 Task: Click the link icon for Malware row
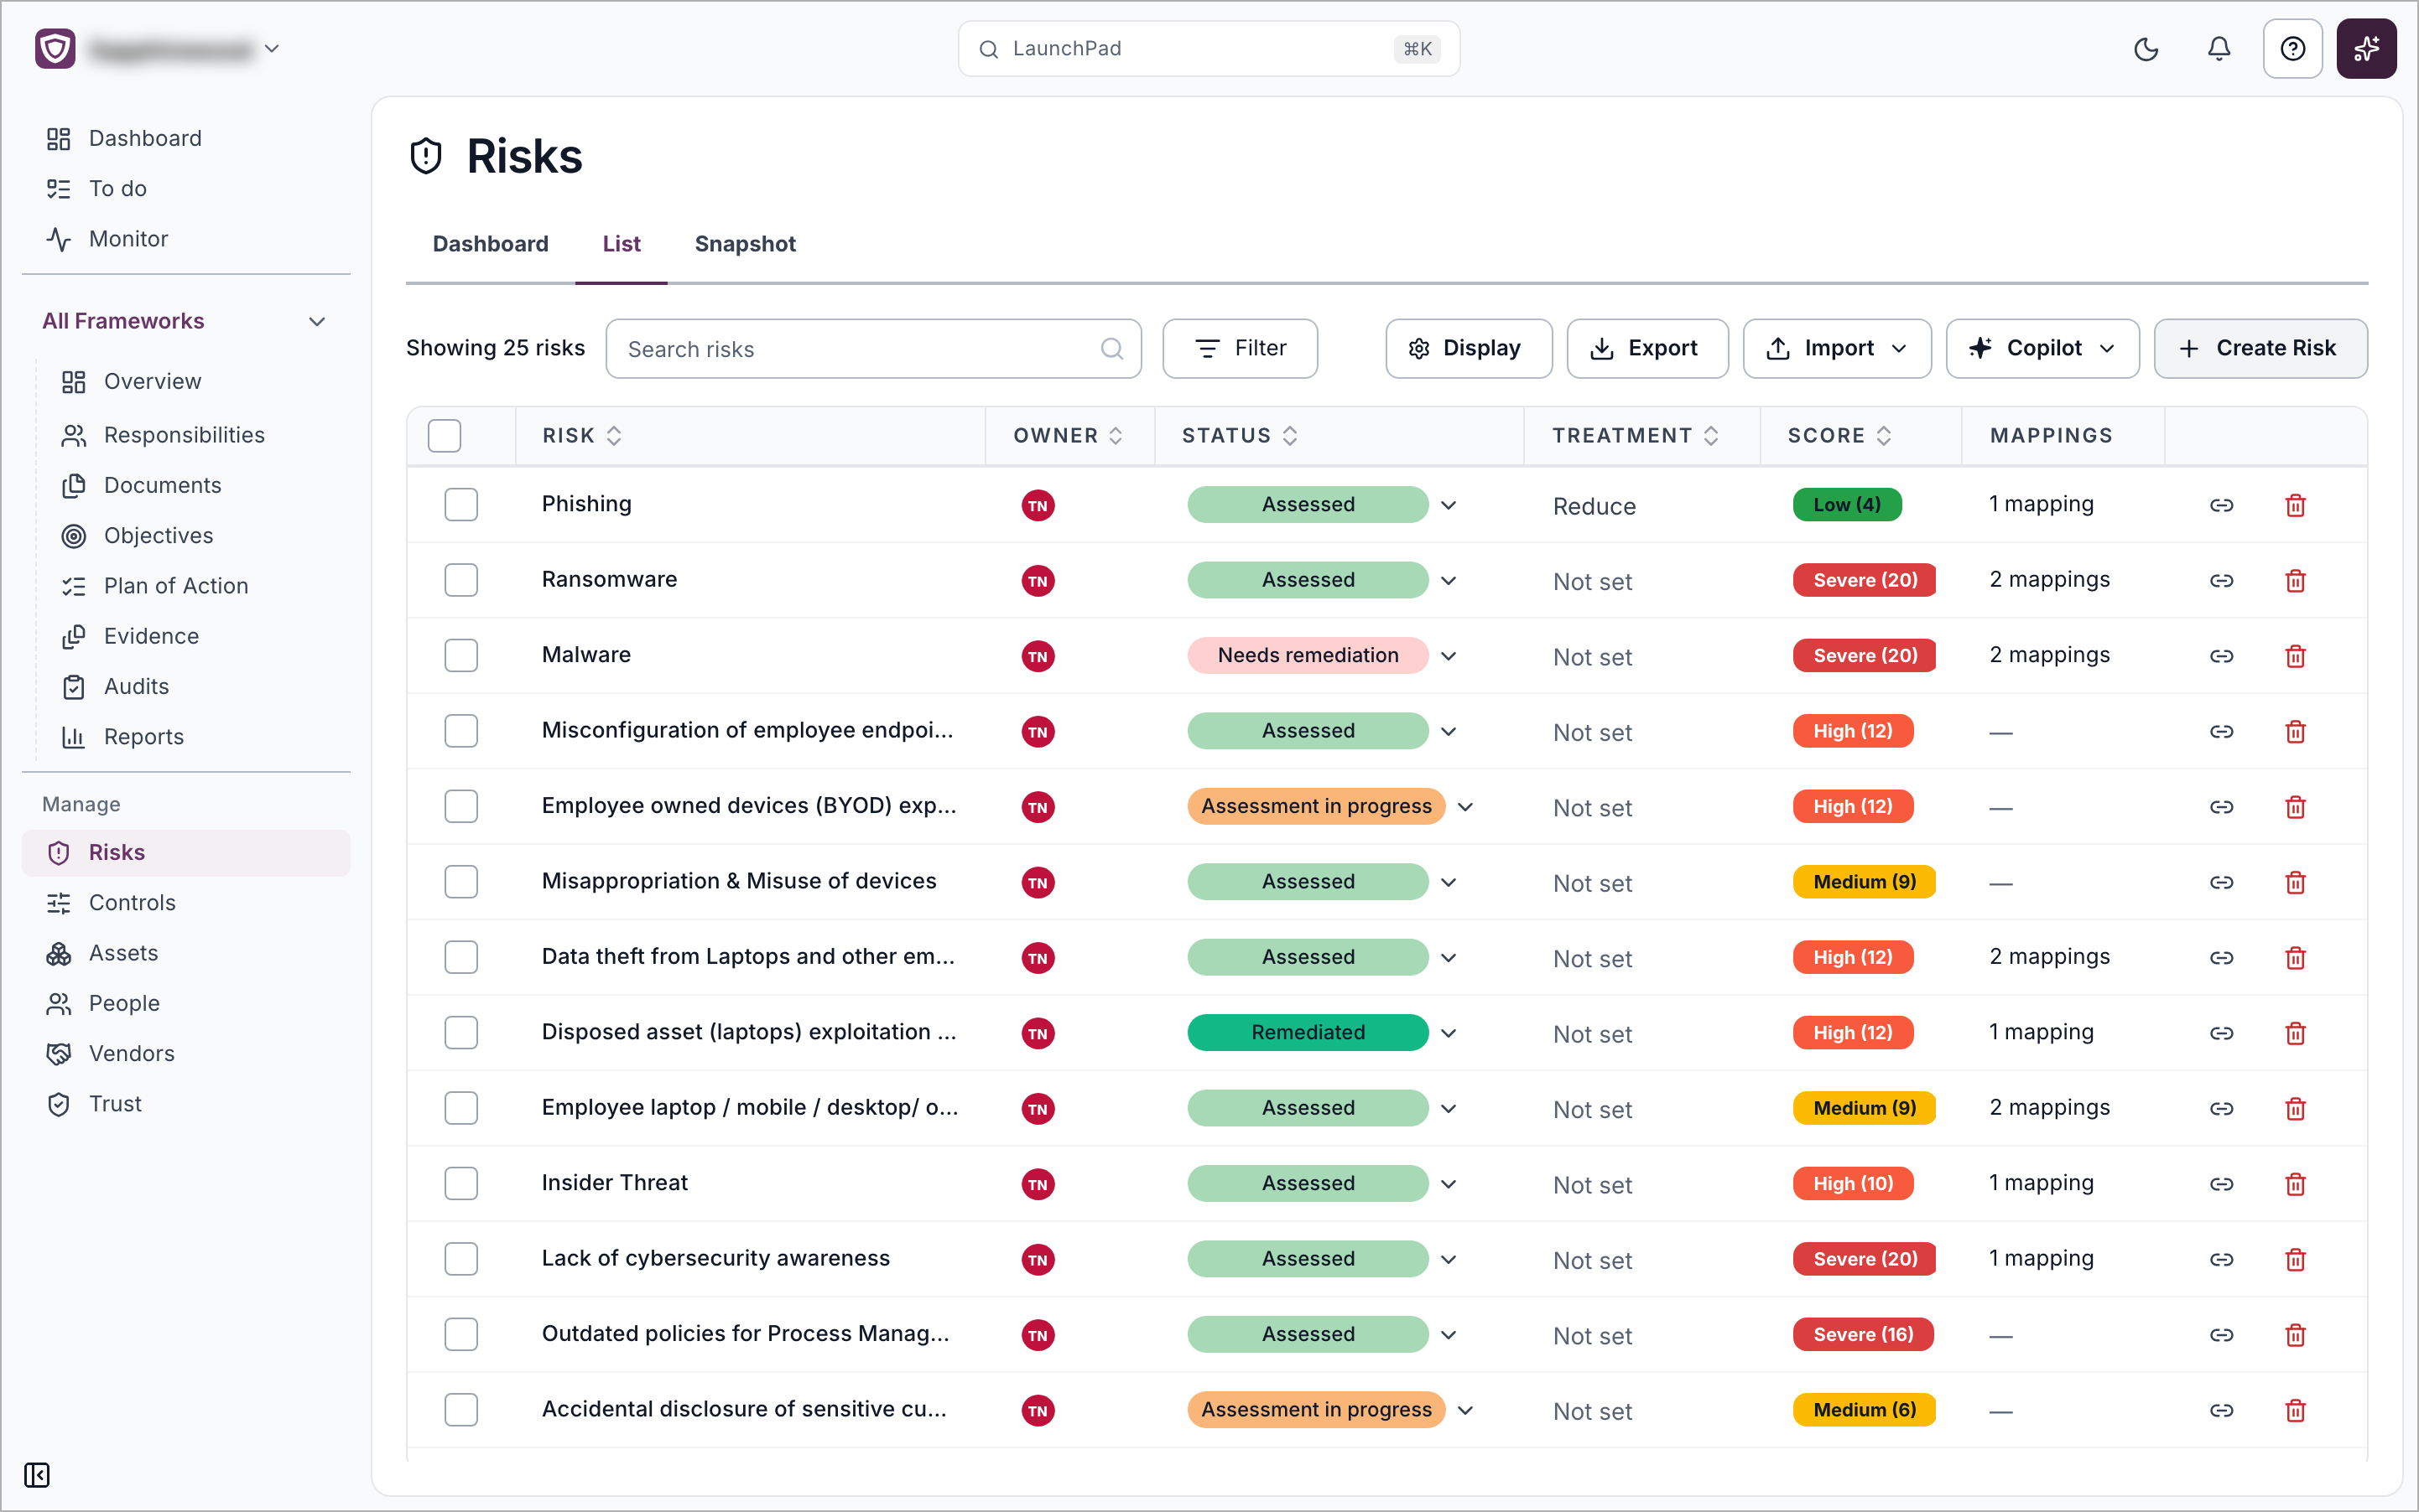[2222, 656]
